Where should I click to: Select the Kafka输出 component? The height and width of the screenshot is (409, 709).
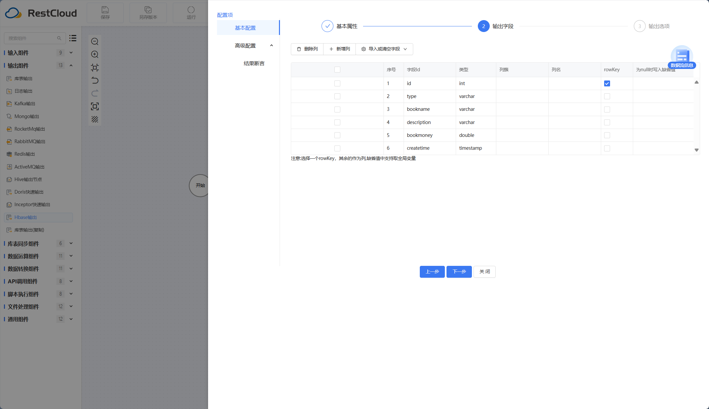click(x=38, y=104)
